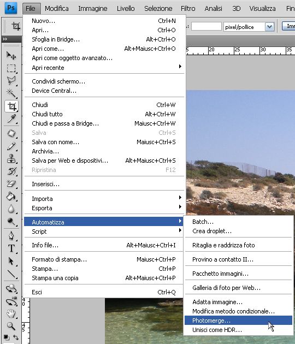Screen dimensions: 295x344
Task: Select the Blur tool
Action: [x=11, y=209]
